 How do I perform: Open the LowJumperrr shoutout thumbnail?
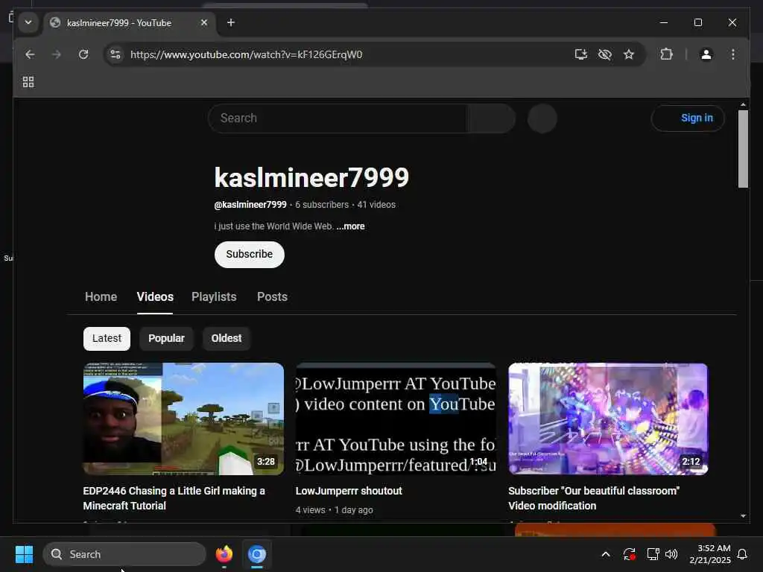396,419
